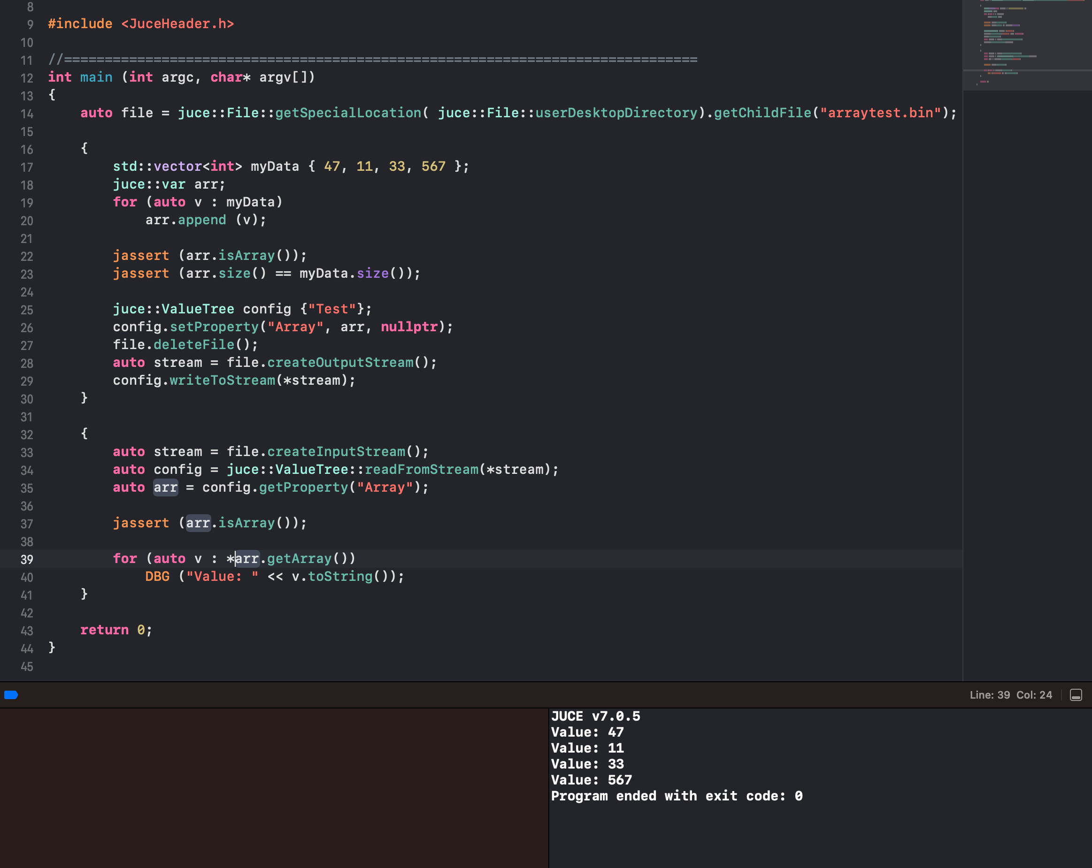Click the createOutputStream call on line 28
1092x868 pixels.
340,362
